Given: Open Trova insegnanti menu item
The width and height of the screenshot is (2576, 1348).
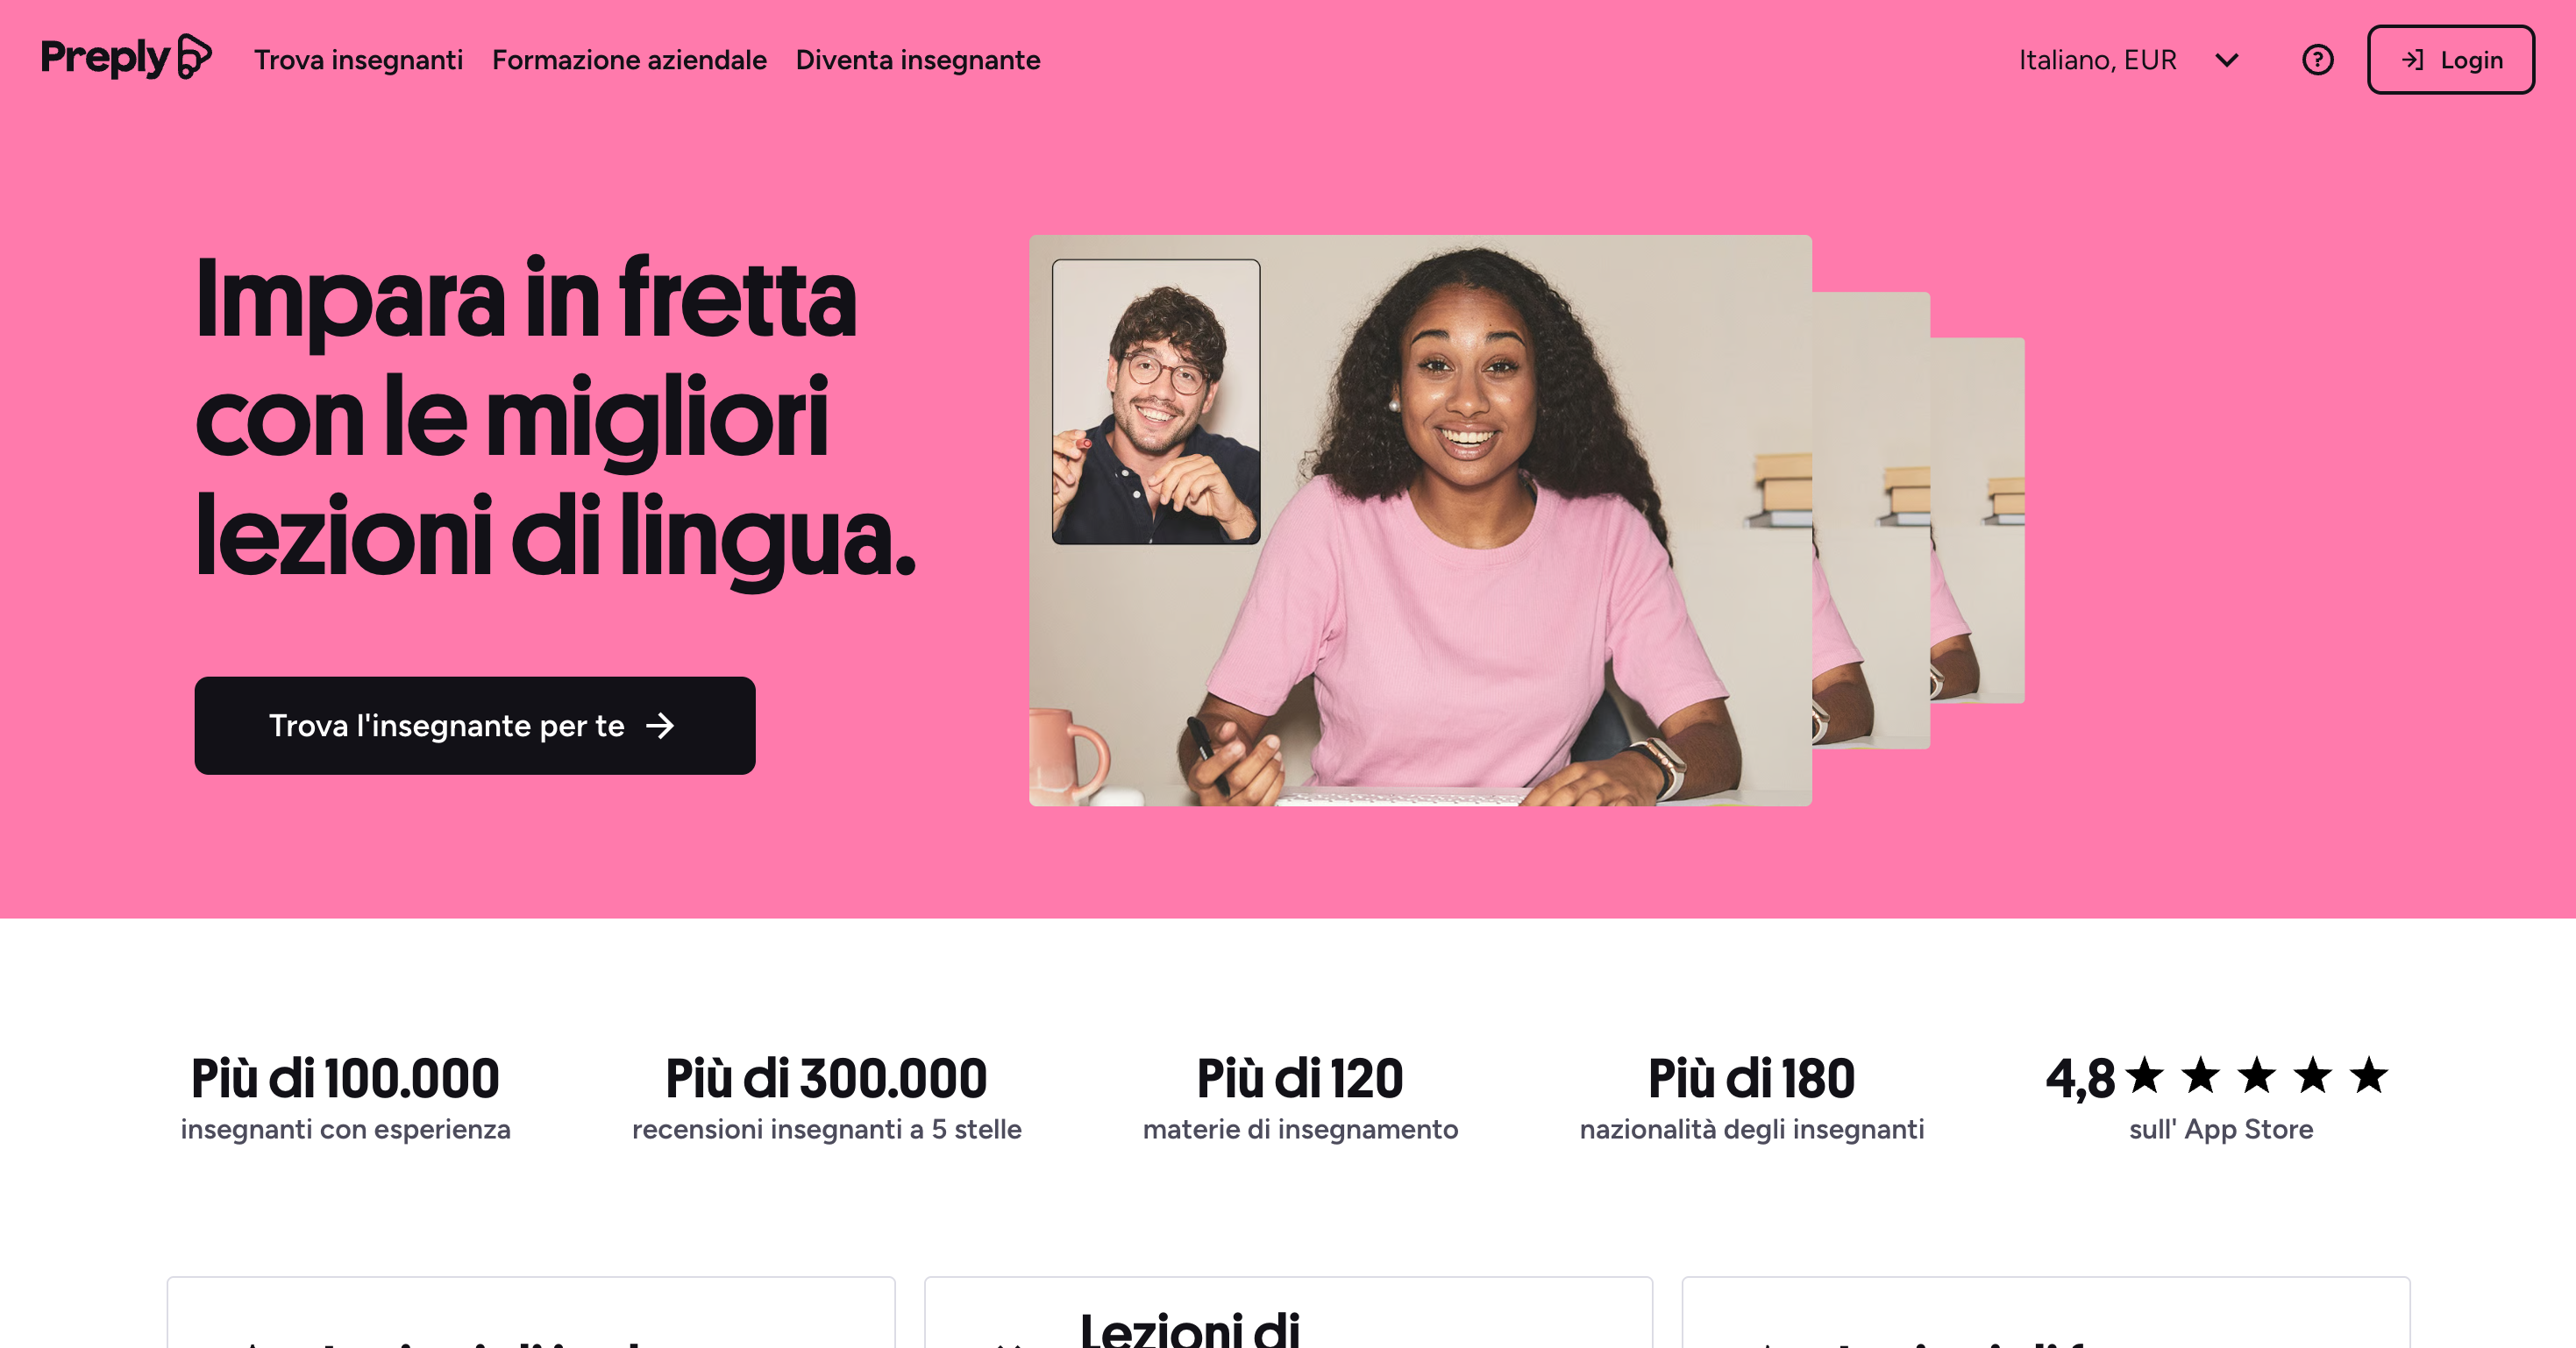Looking at the screenshot, I should point(358,60).
